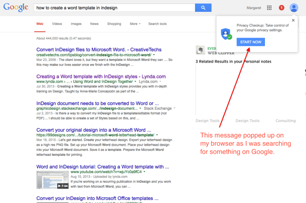This screenshot has height=203, width=306.
Task: Click the privacy shield icon in popup
Action: tap(226, 34)
